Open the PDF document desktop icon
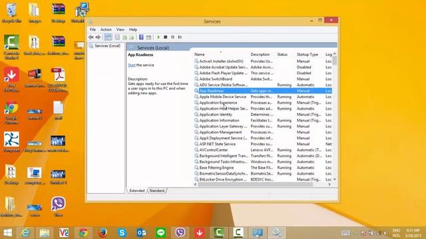Viewport: 426px width, 239px height. [58, 80]
